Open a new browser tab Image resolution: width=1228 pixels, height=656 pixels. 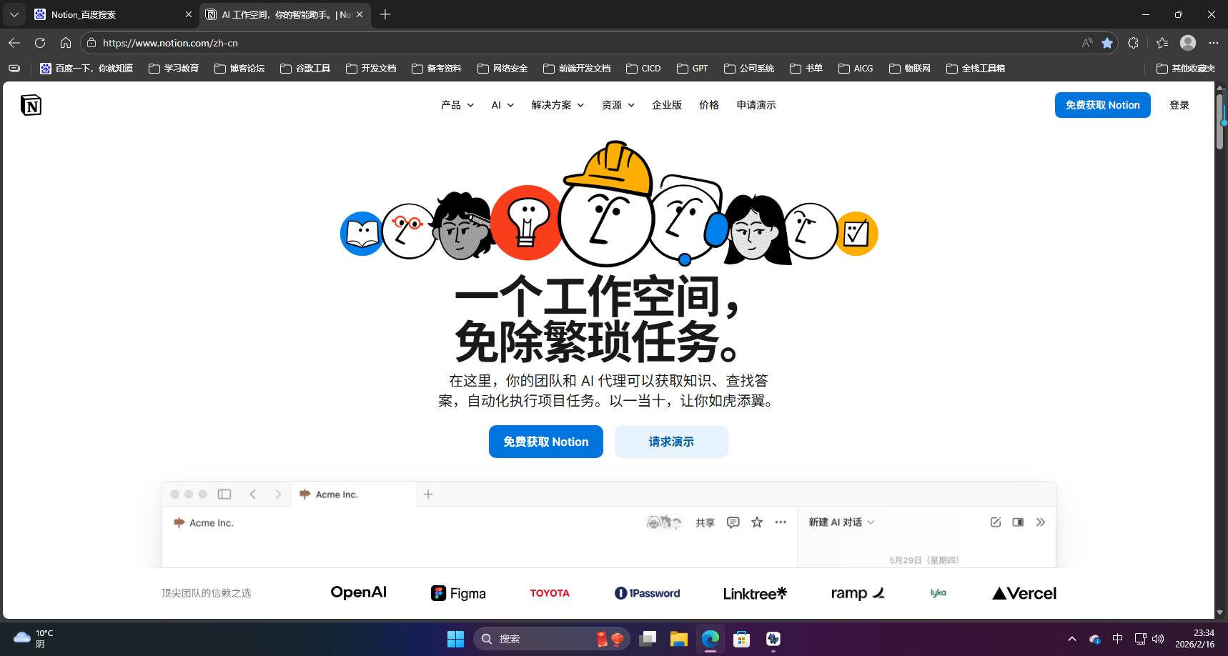point(385,14)
